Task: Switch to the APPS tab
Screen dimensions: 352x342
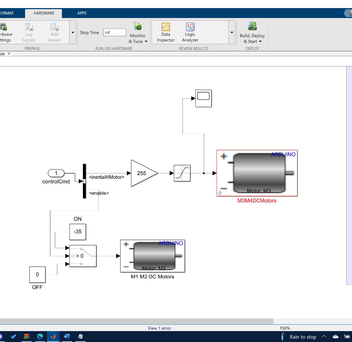Action: pyautogui.click(x=82, y=13)
